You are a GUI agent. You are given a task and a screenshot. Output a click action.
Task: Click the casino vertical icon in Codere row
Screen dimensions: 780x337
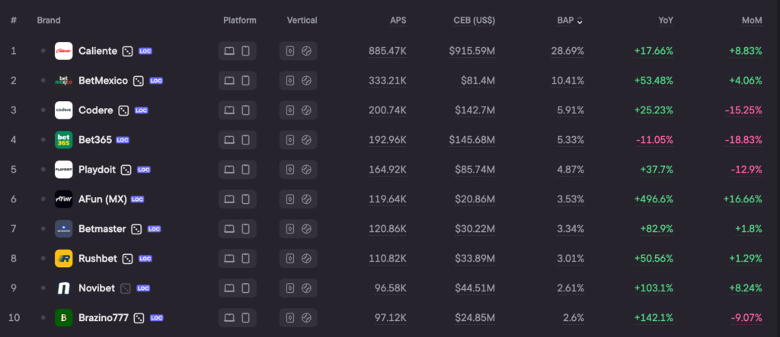(290, 110)
